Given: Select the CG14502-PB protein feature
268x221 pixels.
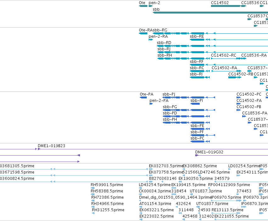Looking at the screenshot, I should tap(239, 110).
